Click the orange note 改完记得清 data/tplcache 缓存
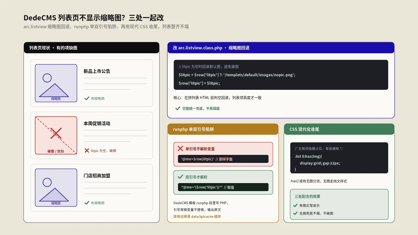 197,216
